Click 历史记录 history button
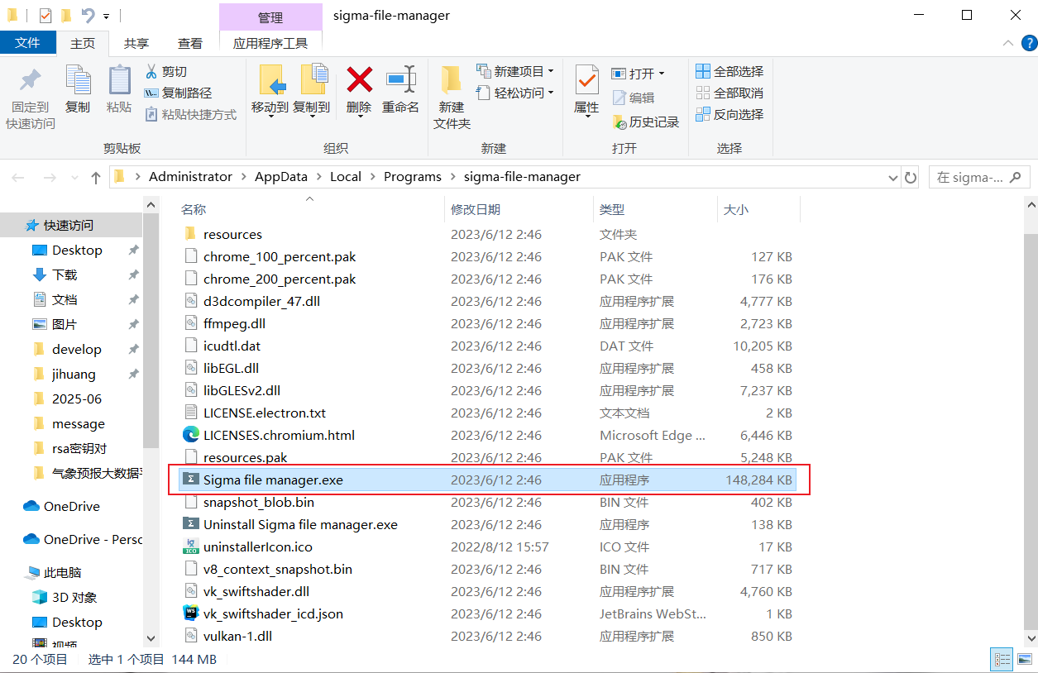This screenshot has width=1038, height=673. coord(646,122)
